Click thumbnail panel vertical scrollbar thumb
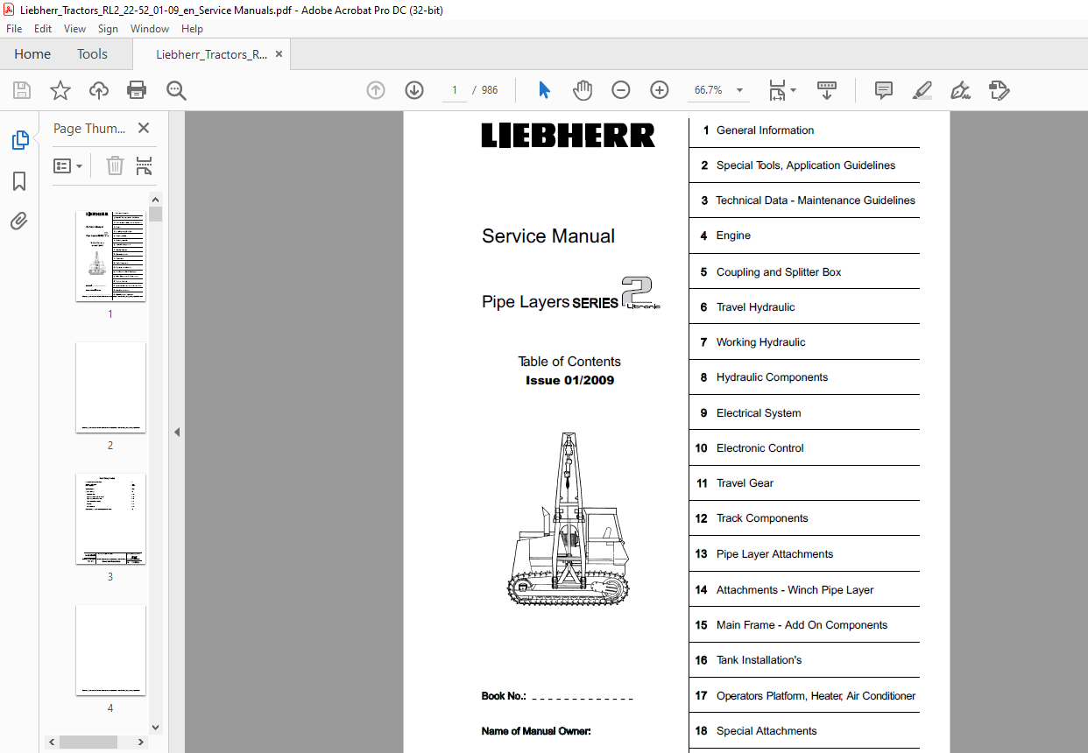Viewport: 1088px width, 753px height. coord(155,214)
